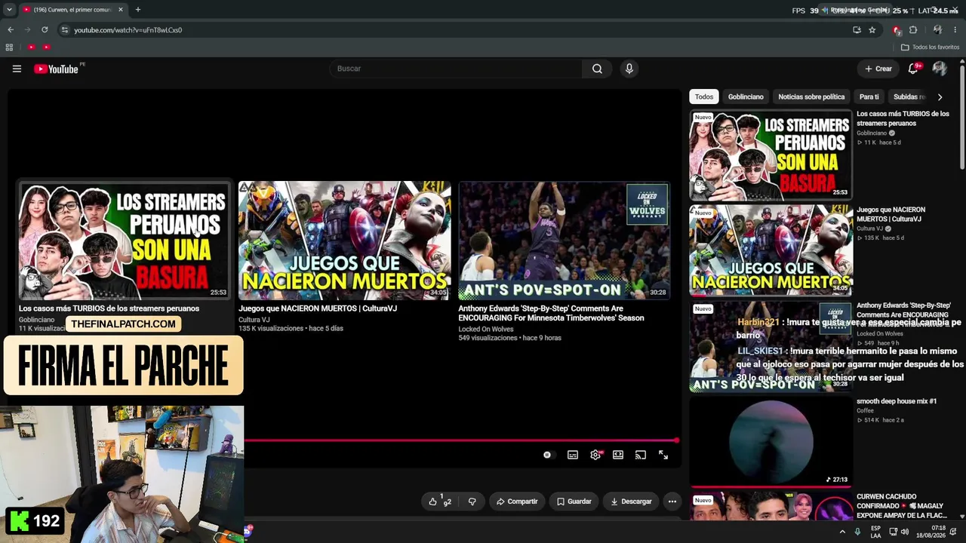The width and height of the screenshot is (966, 543).
Task: Select the Noticias sobre política chip
Action: pyautogui.click(x=811, y=97)
